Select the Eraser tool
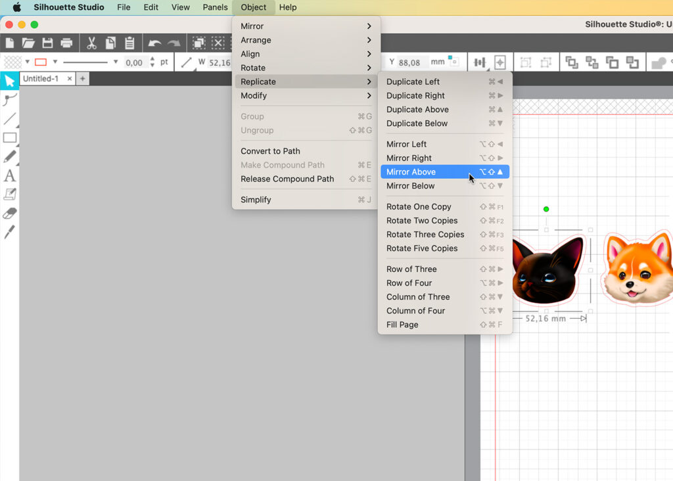This screenshot has height=481, width=673. pyautogui.click(x=9, y=214)
